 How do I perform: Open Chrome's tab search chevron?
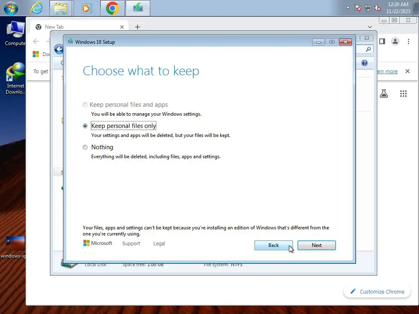[370, 27]
